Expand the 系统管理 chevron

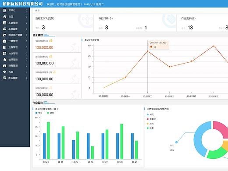point(26,23)
